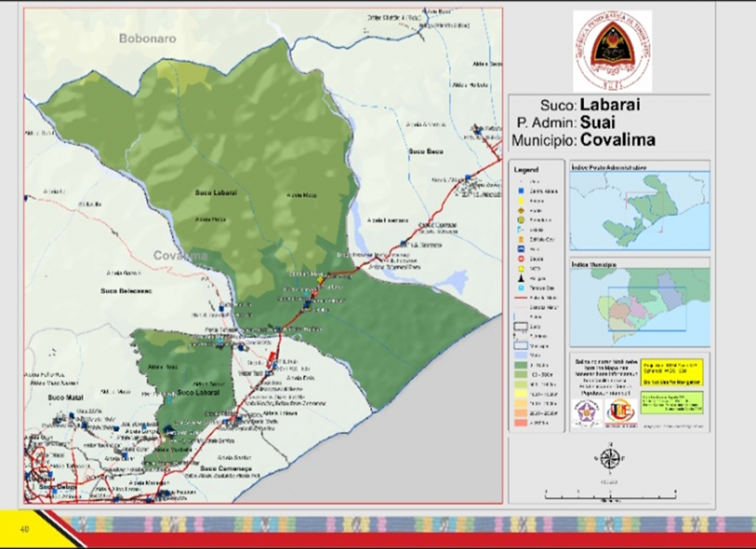Click the red and yellow crest logo

click(x=621, y=412)
